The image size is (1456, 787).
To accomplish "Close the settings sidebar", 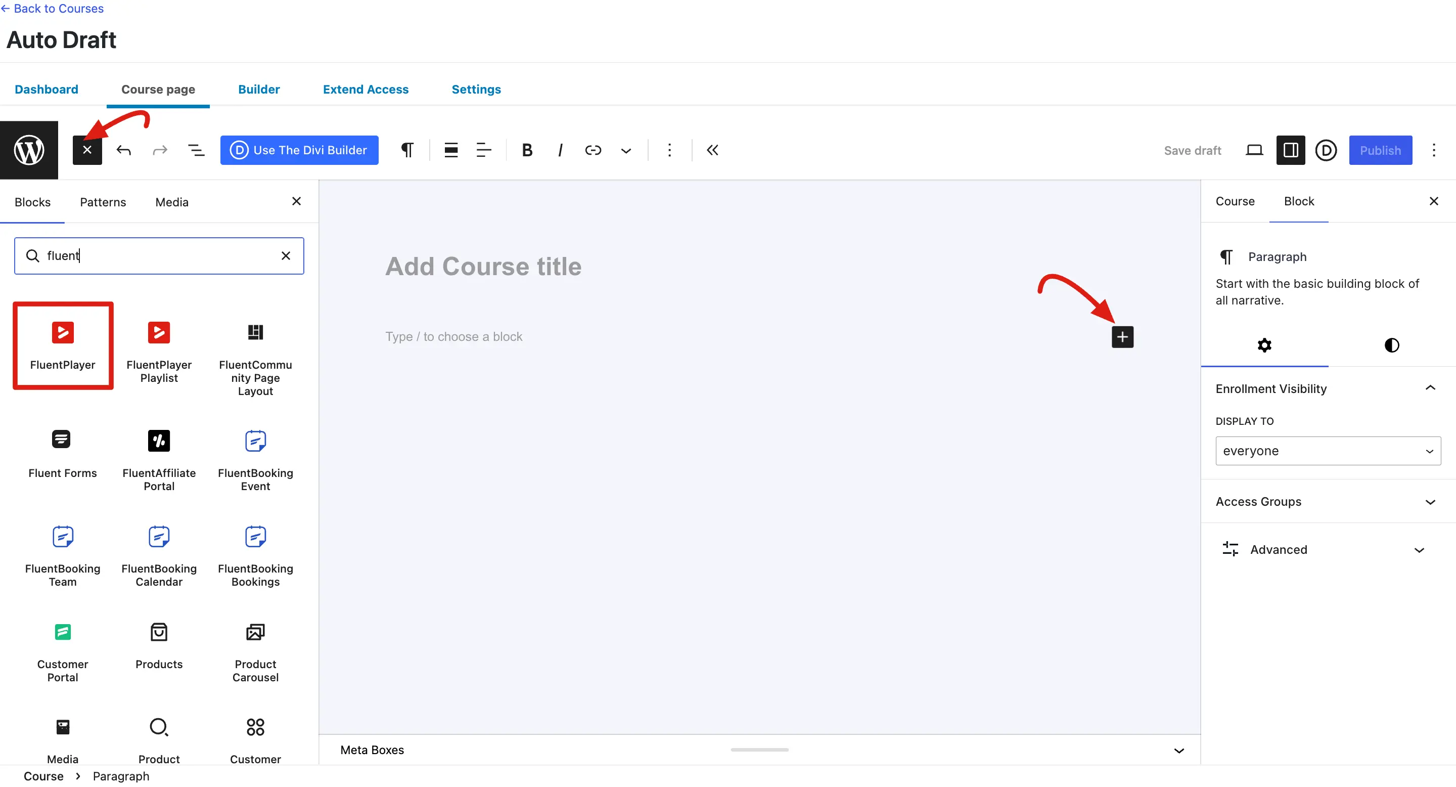I will click(x=1433, y=201).
